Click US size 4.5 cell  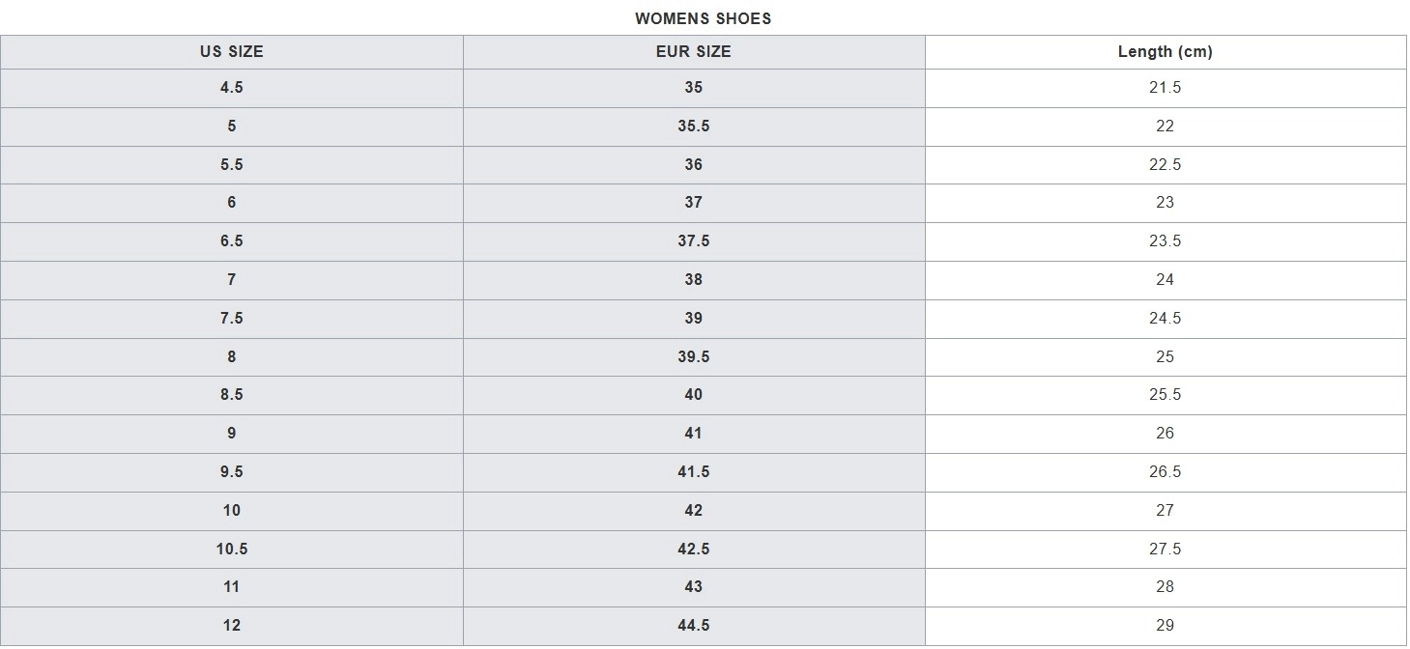point(231,88)
